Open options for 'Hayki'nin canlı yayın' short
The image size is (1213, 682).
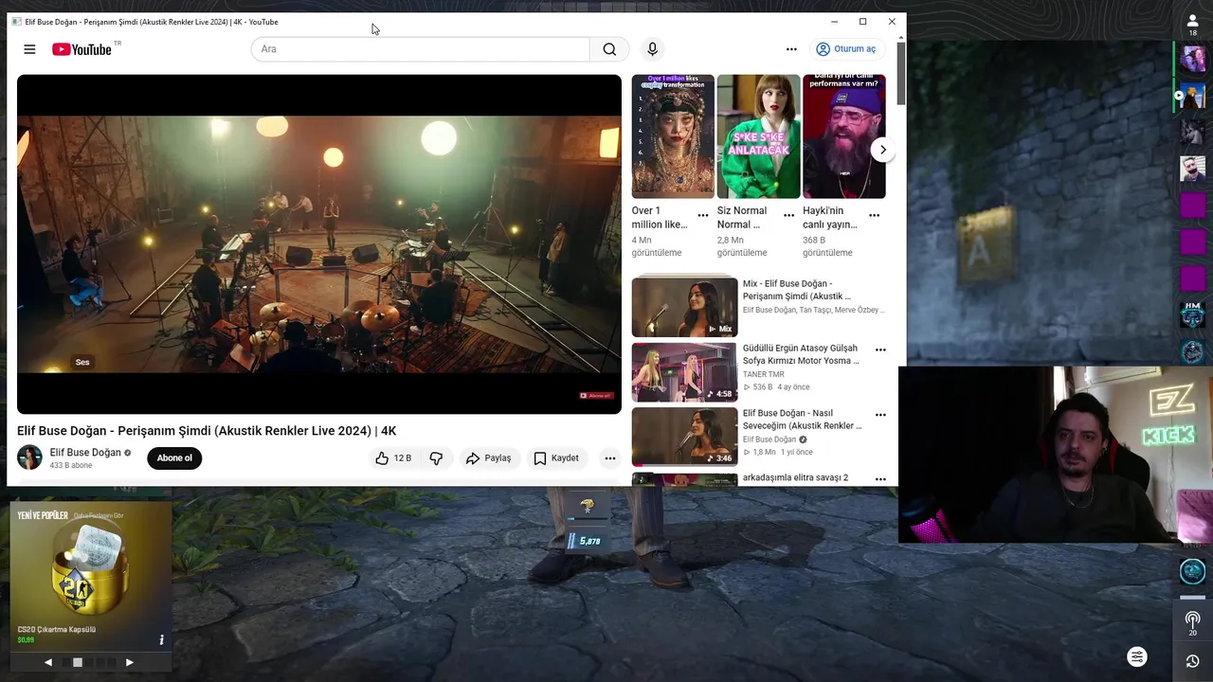click(x=874, y=216)
